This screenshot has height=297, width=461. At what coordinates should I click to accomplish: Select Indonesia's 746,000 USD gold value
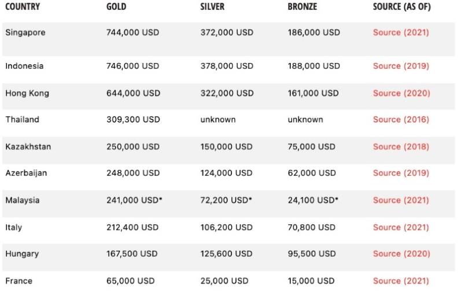132,66
